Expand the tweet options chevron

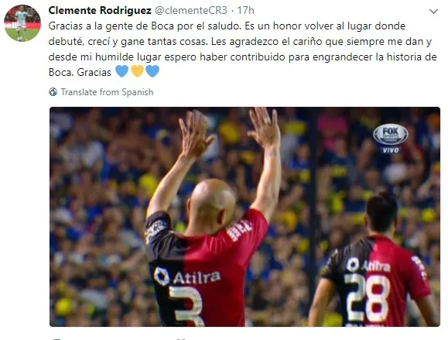tap(434, 12)
